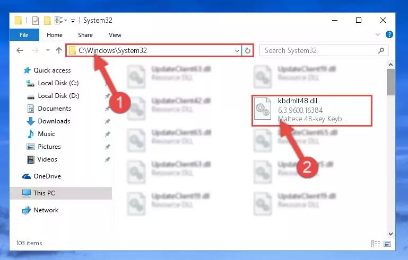The height and width of the screenshot is (260, 408).
Task: Minimize the System32 window
Action: coord(335,20)
